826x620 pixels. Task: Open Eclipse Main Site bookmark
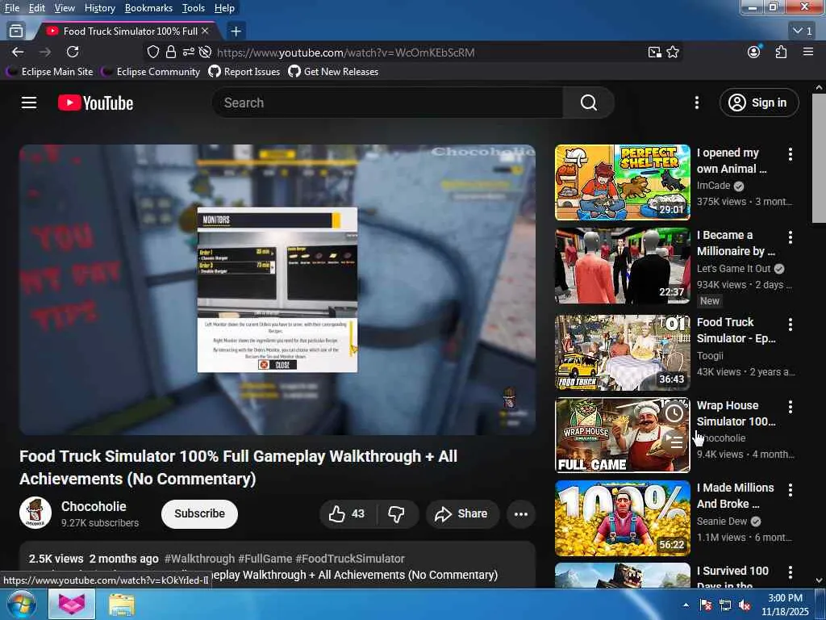50,72
